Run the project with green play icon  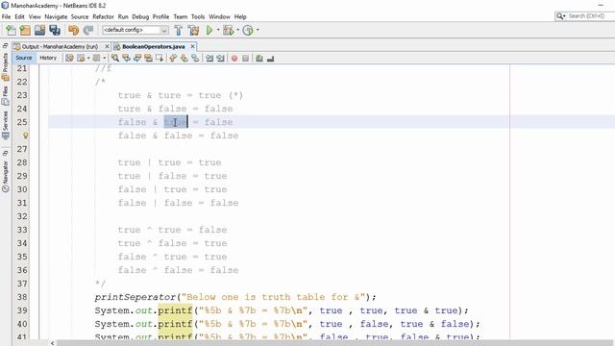tap(209, 30)
